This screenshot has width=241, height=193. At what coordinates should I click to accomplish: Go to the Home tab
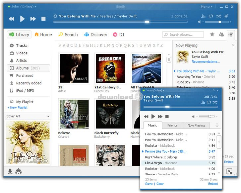click(x=43, y=34)
